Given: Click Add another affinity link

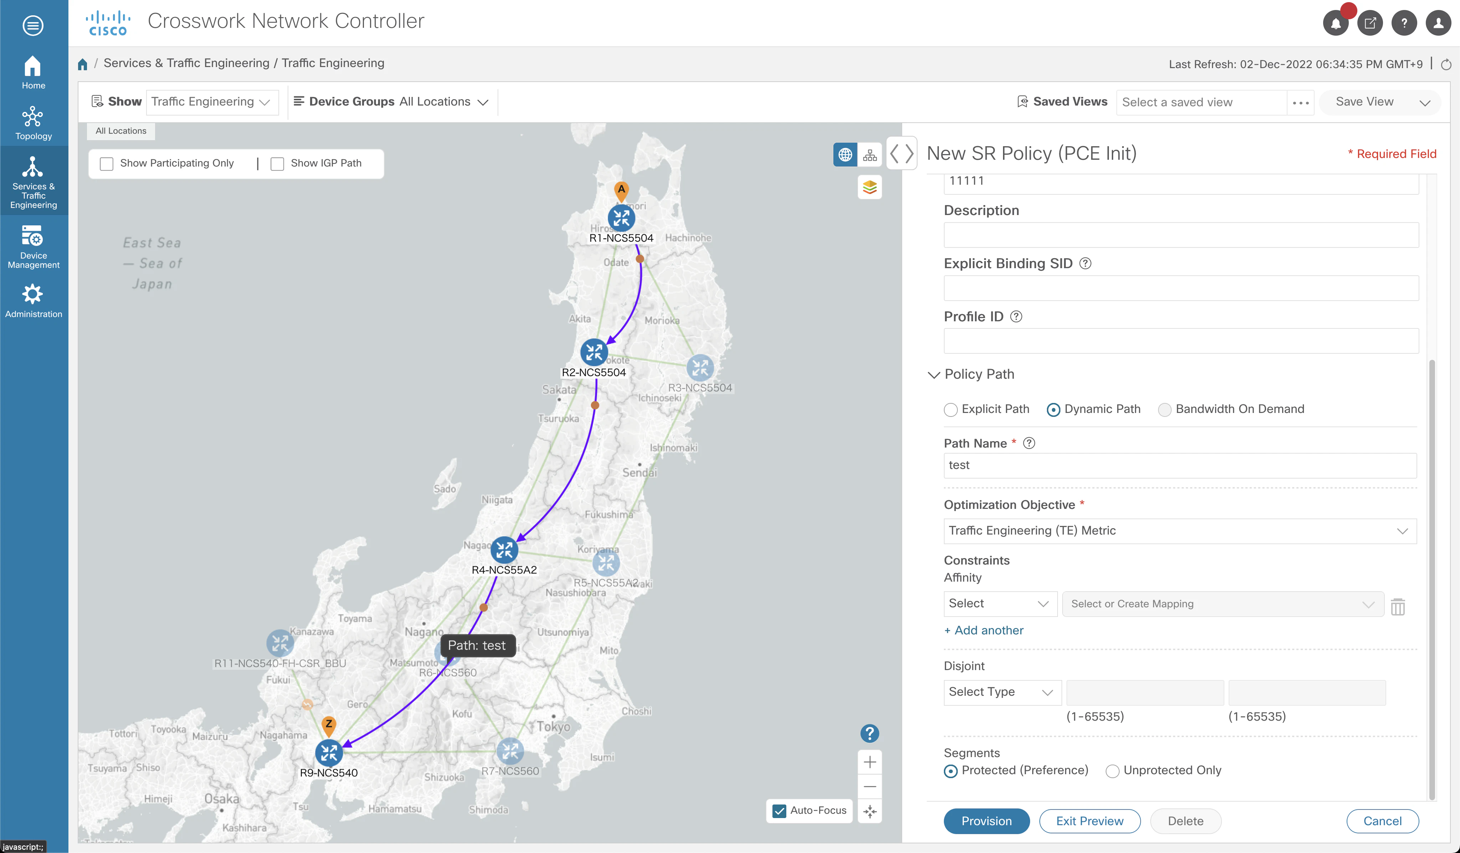Looking at the screenshot, I should point(984,630).
